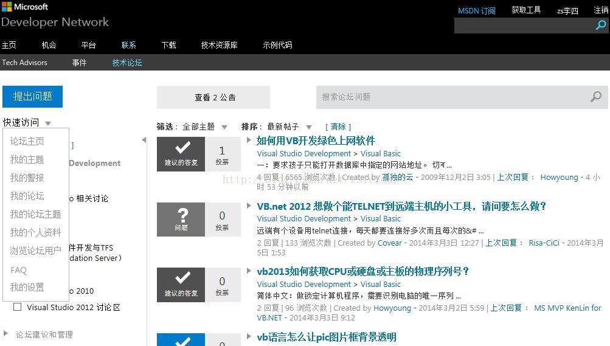Open thread 如何用VB开发绿色上网软件
This screenshot has width=610, height=346.
pyautogui.click(x=316, y=140)
